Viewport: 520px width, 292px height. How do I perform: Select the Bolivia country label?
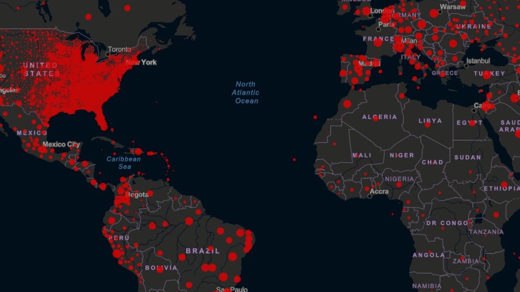161,268
